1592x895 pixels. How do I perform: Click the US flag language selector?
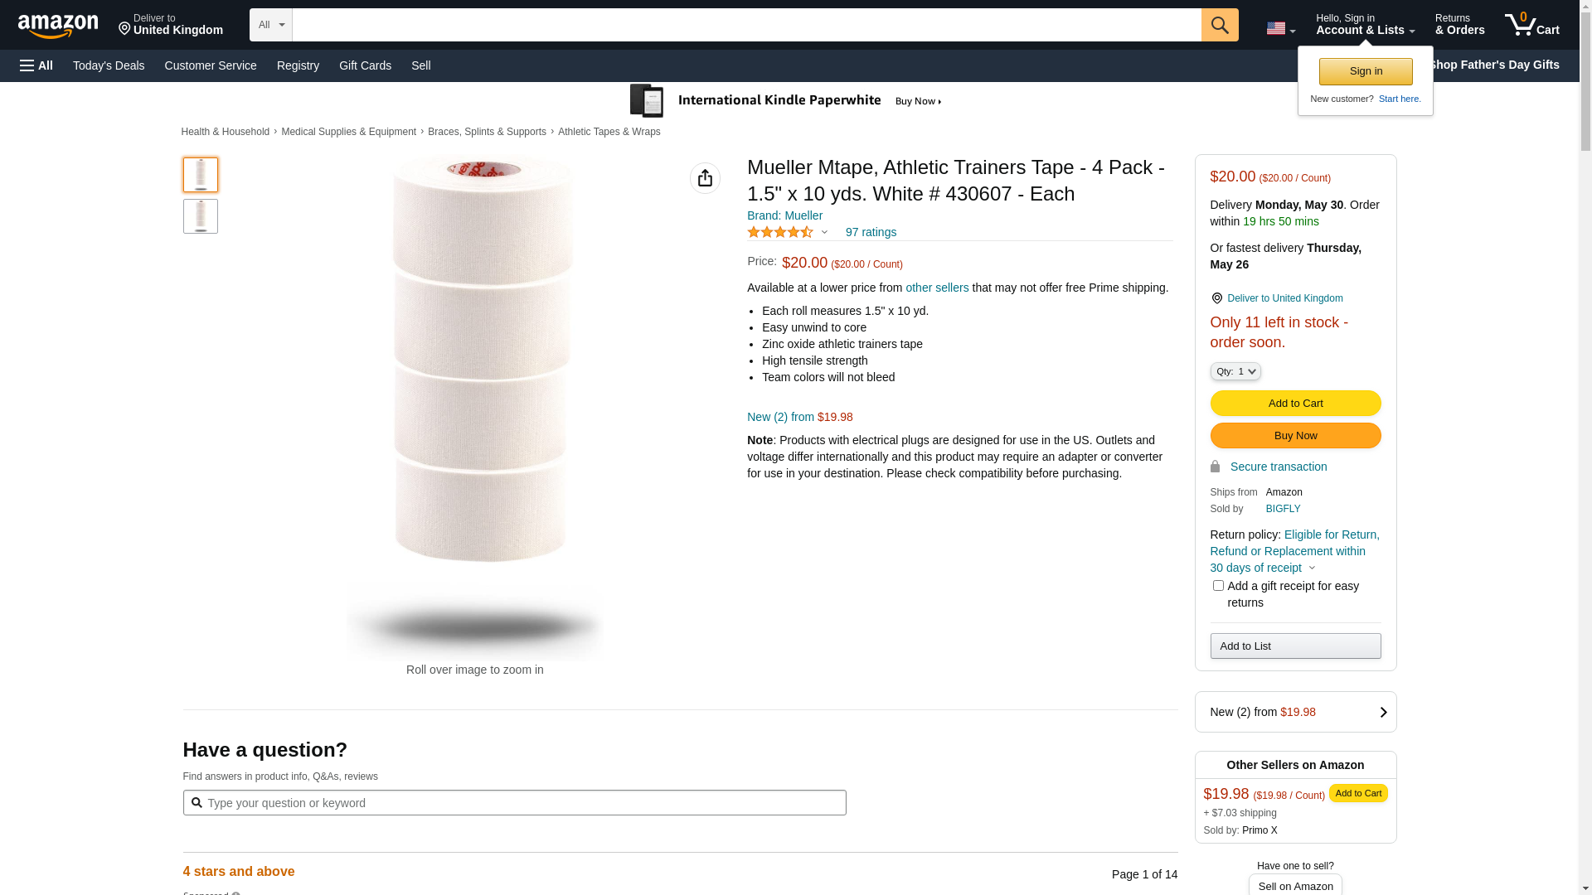pyautogui.click(x=1279, y=28)
